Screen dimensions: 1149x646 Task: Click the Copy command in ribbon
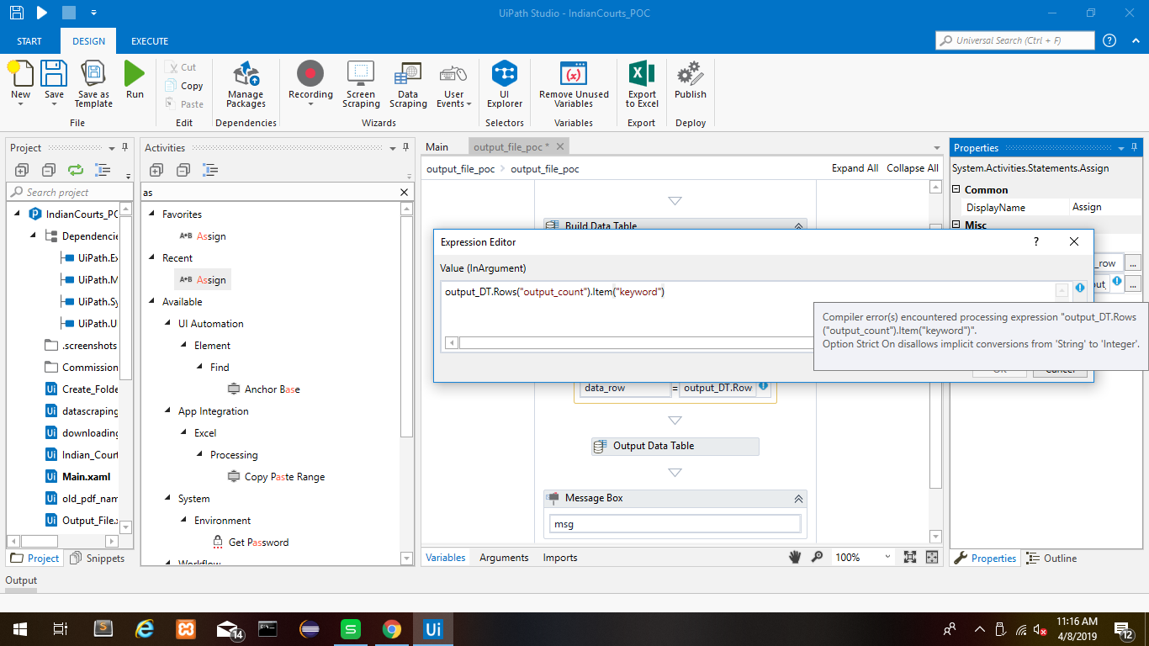tap(184, 86)
